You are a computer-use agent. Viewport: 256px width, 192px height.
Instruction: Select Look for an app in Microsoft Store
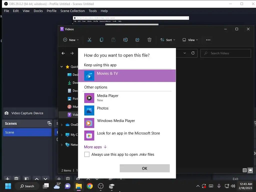click(127, 135)
